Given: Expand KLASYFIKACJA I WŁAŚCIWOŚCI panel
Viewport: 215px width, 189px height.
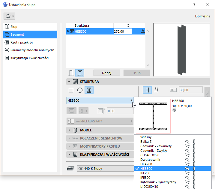Looking at the screenshot, I should click(69, 154).
